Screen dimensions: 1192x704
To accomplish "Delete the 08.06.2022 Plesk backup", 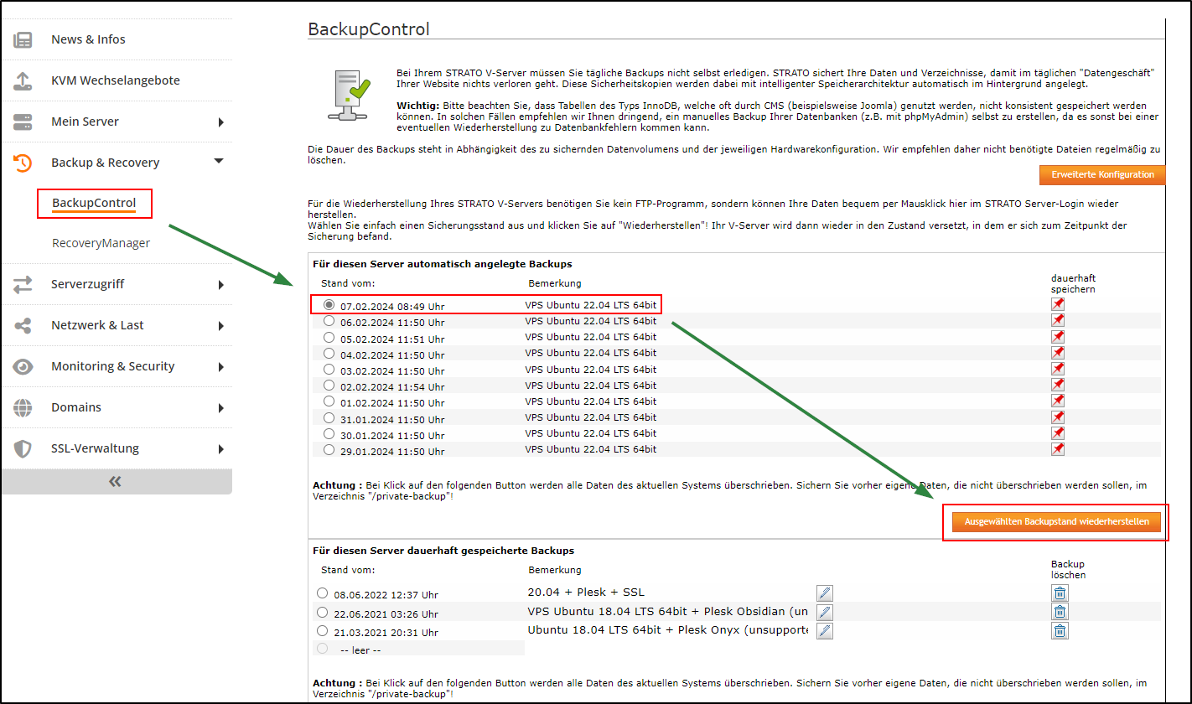I will (1060, 593).
